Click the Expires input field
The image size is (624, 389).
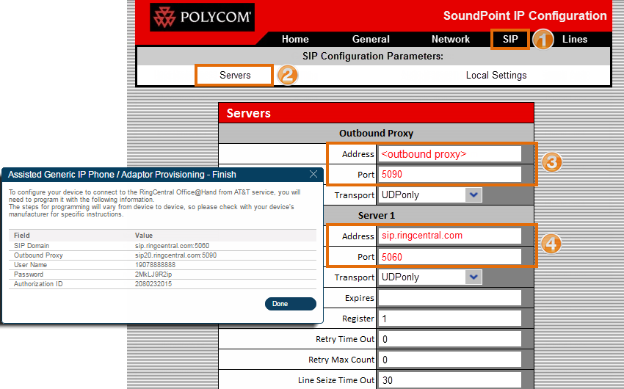tap(450, 298)
